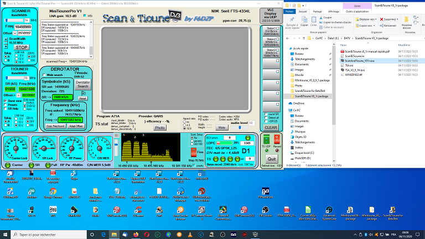Launch Opera from the taskbar

[x=147, y=235]
